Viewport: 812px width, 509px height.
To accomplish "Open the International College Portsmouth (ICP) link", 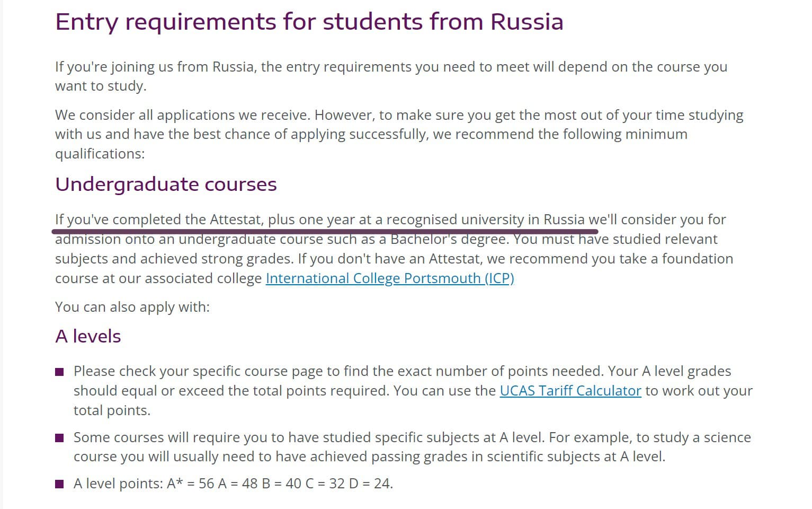I will pos(389,278).
